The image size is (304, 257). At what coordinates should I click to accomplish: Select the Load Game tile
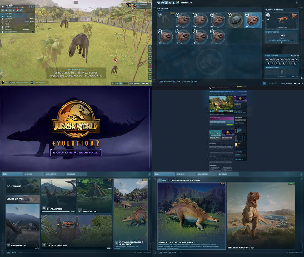pyautogui.click(x=22, y=199)
